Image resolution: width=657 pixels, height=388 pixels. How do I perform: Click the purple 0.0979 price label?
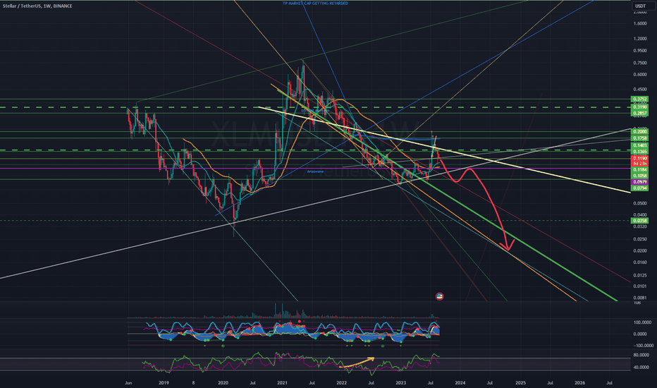click(x=640, y=182)
